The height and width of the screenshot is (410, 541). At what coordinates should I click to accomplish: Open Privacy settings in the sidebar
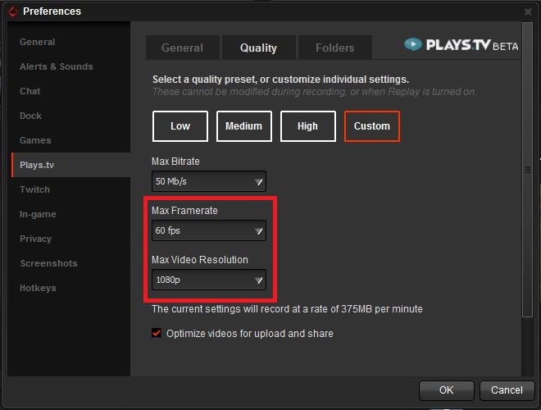click(x=35, y=239)
